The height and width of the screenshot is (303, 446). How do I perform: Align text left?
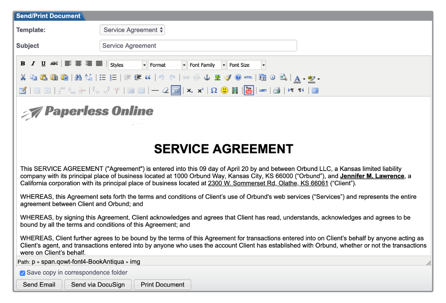click(x=68, y=63)
